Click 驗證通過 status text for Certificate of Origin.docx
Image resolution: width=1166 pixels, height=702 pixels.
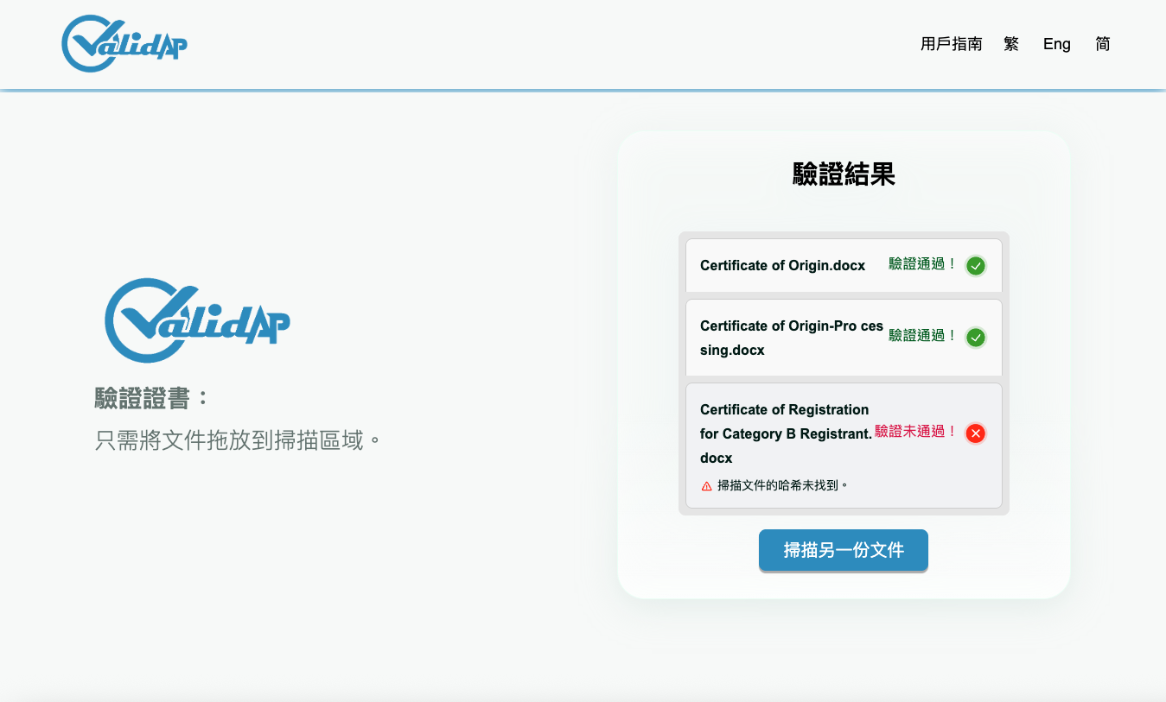922,264
